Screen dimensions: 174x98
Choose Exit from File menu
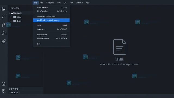tap(51, 44)
